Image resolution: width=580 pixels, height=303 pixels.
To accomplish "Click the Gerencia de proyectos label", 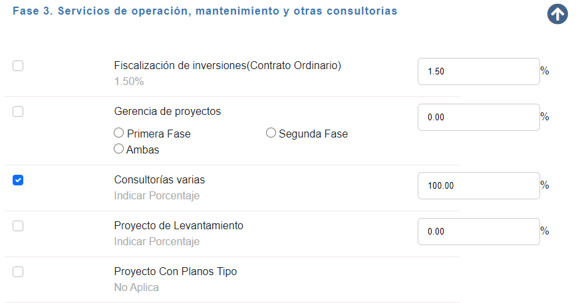I will 167,111.
